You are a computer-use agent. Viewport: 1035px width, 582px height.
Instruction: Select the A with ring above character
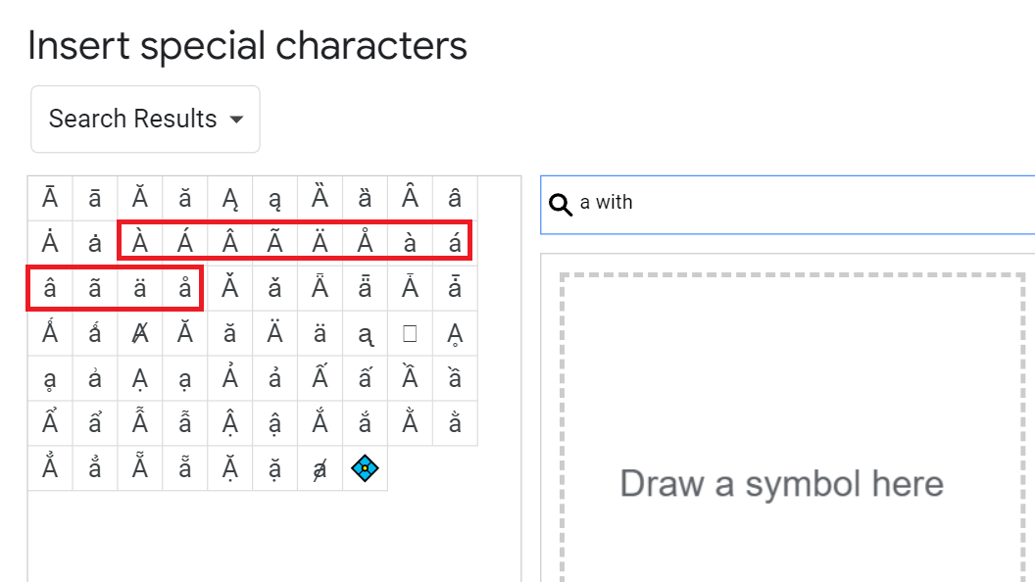pos(365,241)
